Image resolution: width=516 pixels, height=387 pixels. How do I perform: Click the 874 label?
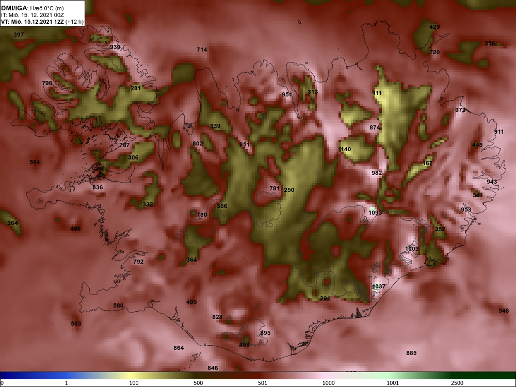pos(375,127)
